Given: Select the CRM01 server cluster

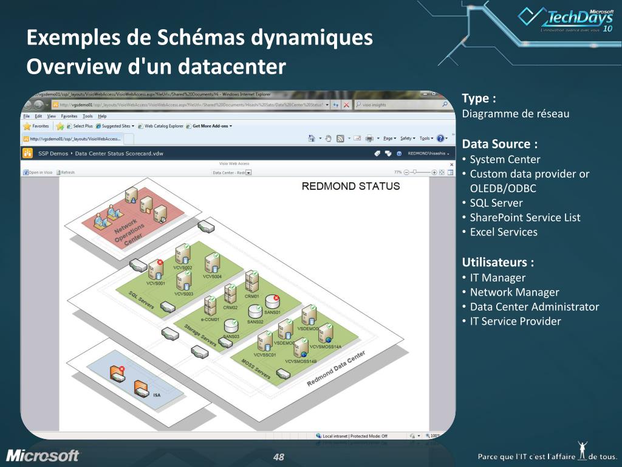Looking at the screenshot, I should [x=252, y=282].
